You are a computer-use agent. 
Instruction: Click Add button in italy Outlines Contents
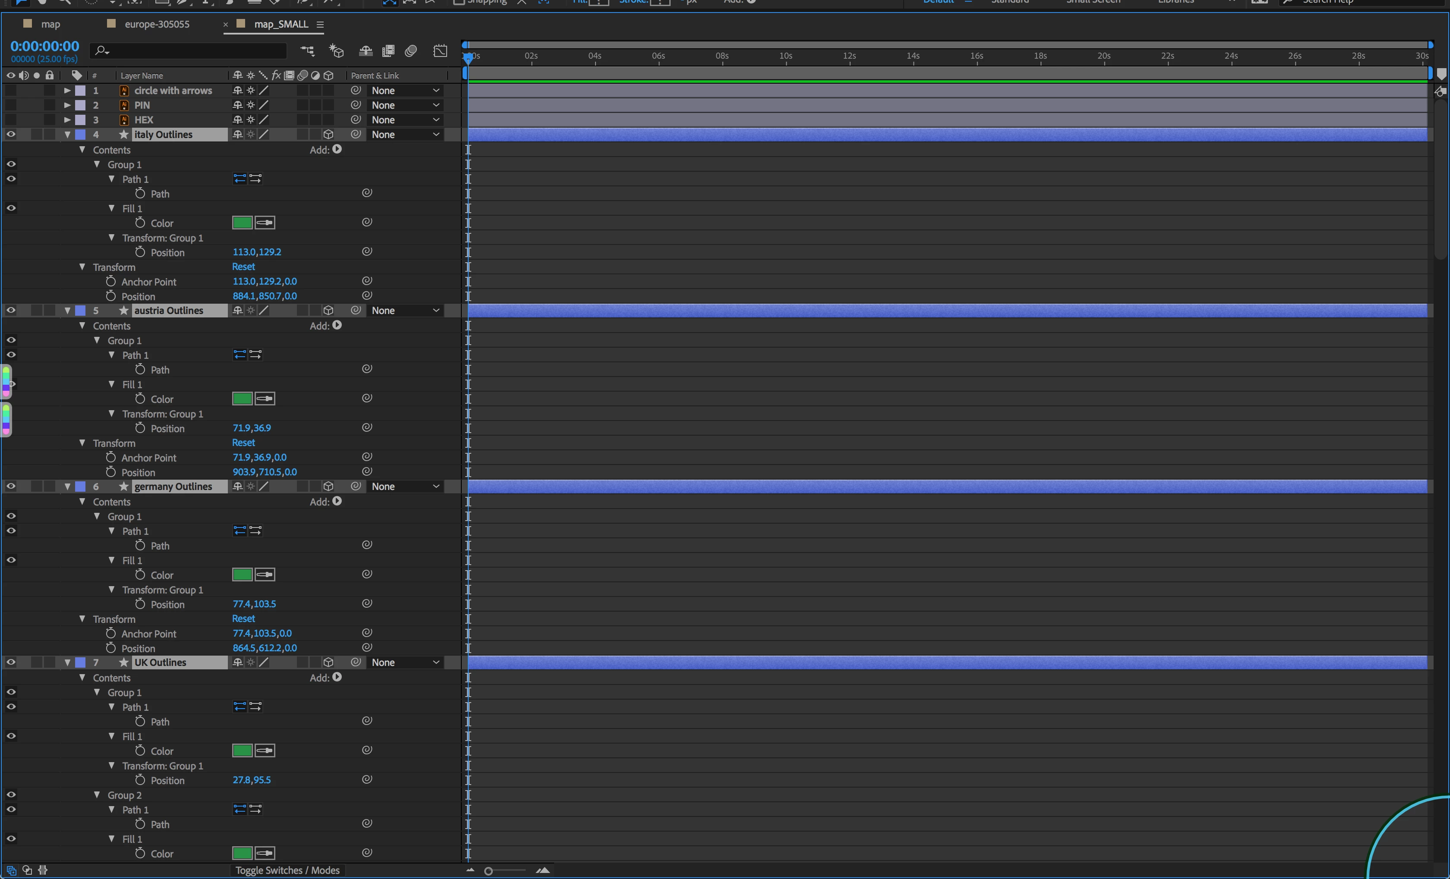[337, 149]
